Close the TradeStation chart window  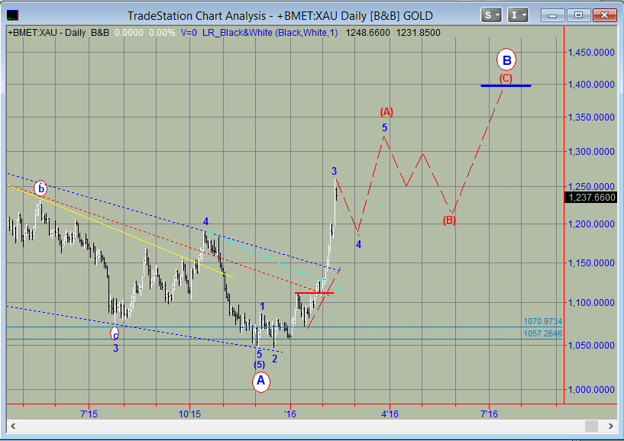[604, 15]
